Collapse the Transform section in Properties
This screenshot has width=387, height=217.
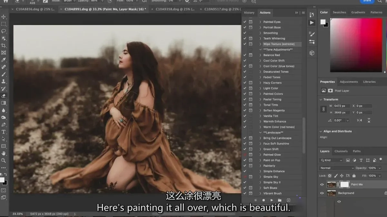tap(321, 100)
